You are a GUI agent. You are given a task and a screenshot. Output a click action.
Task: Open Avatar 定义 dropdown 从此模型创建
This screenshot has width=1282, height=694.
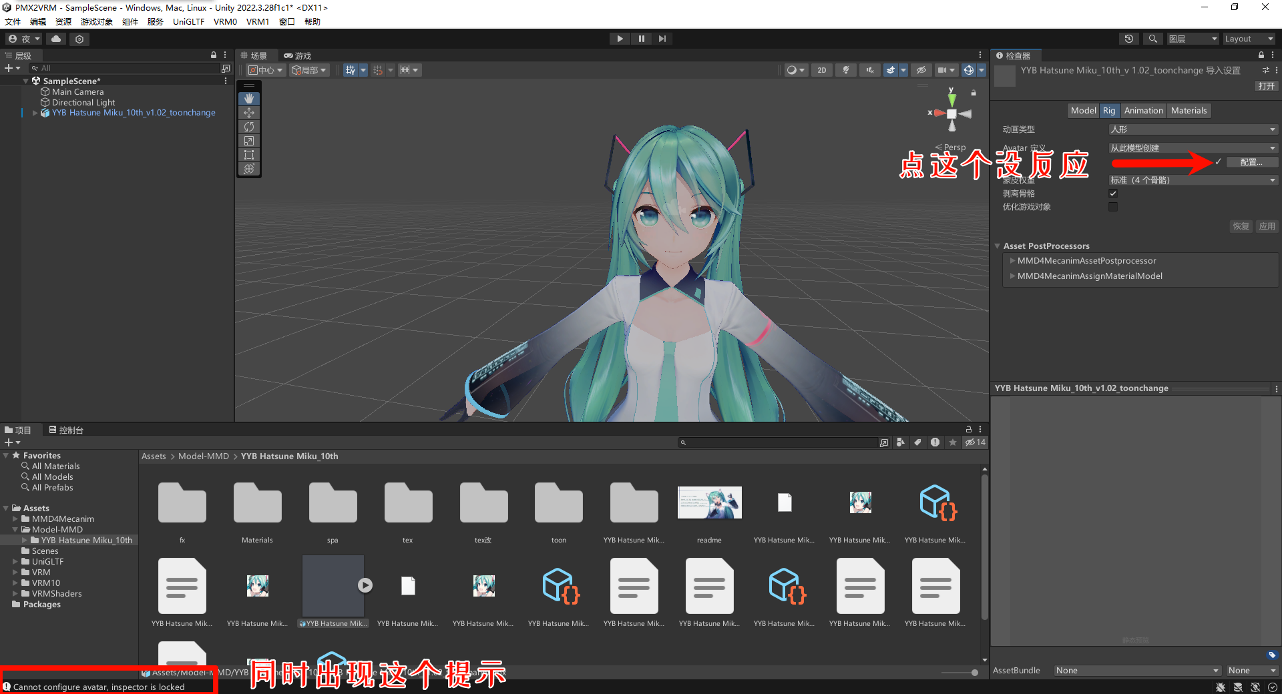[1193, 148]
